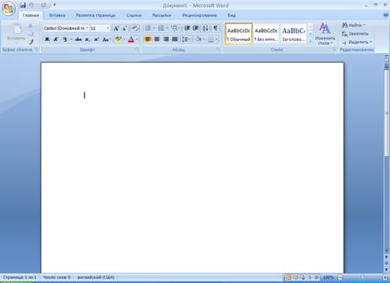Open the Рецензирование tab
Image resolution: width=390 pixels, height=283 pixels.
pyautogui.click(x=200, y=16)
